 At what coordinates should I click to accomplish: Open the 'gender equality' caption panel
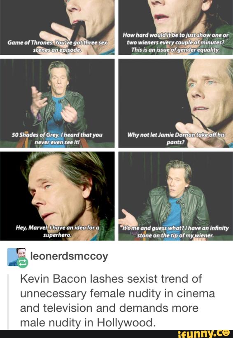[175, 27]
